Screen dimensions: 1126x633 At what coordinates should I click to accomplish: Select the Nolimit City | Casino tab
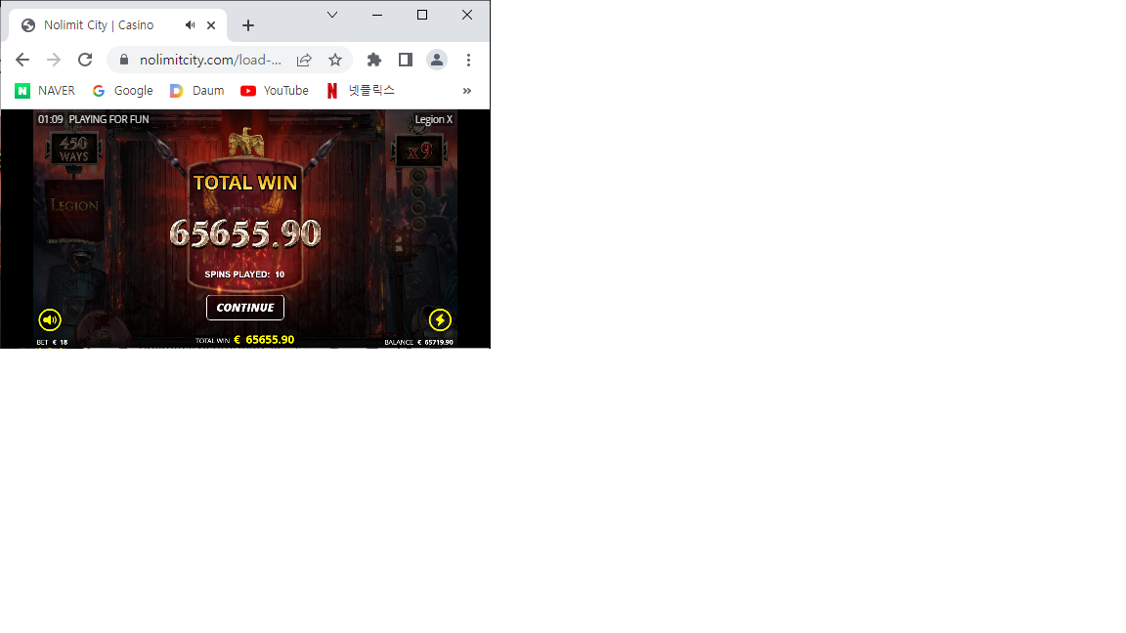tap(118, 25)
